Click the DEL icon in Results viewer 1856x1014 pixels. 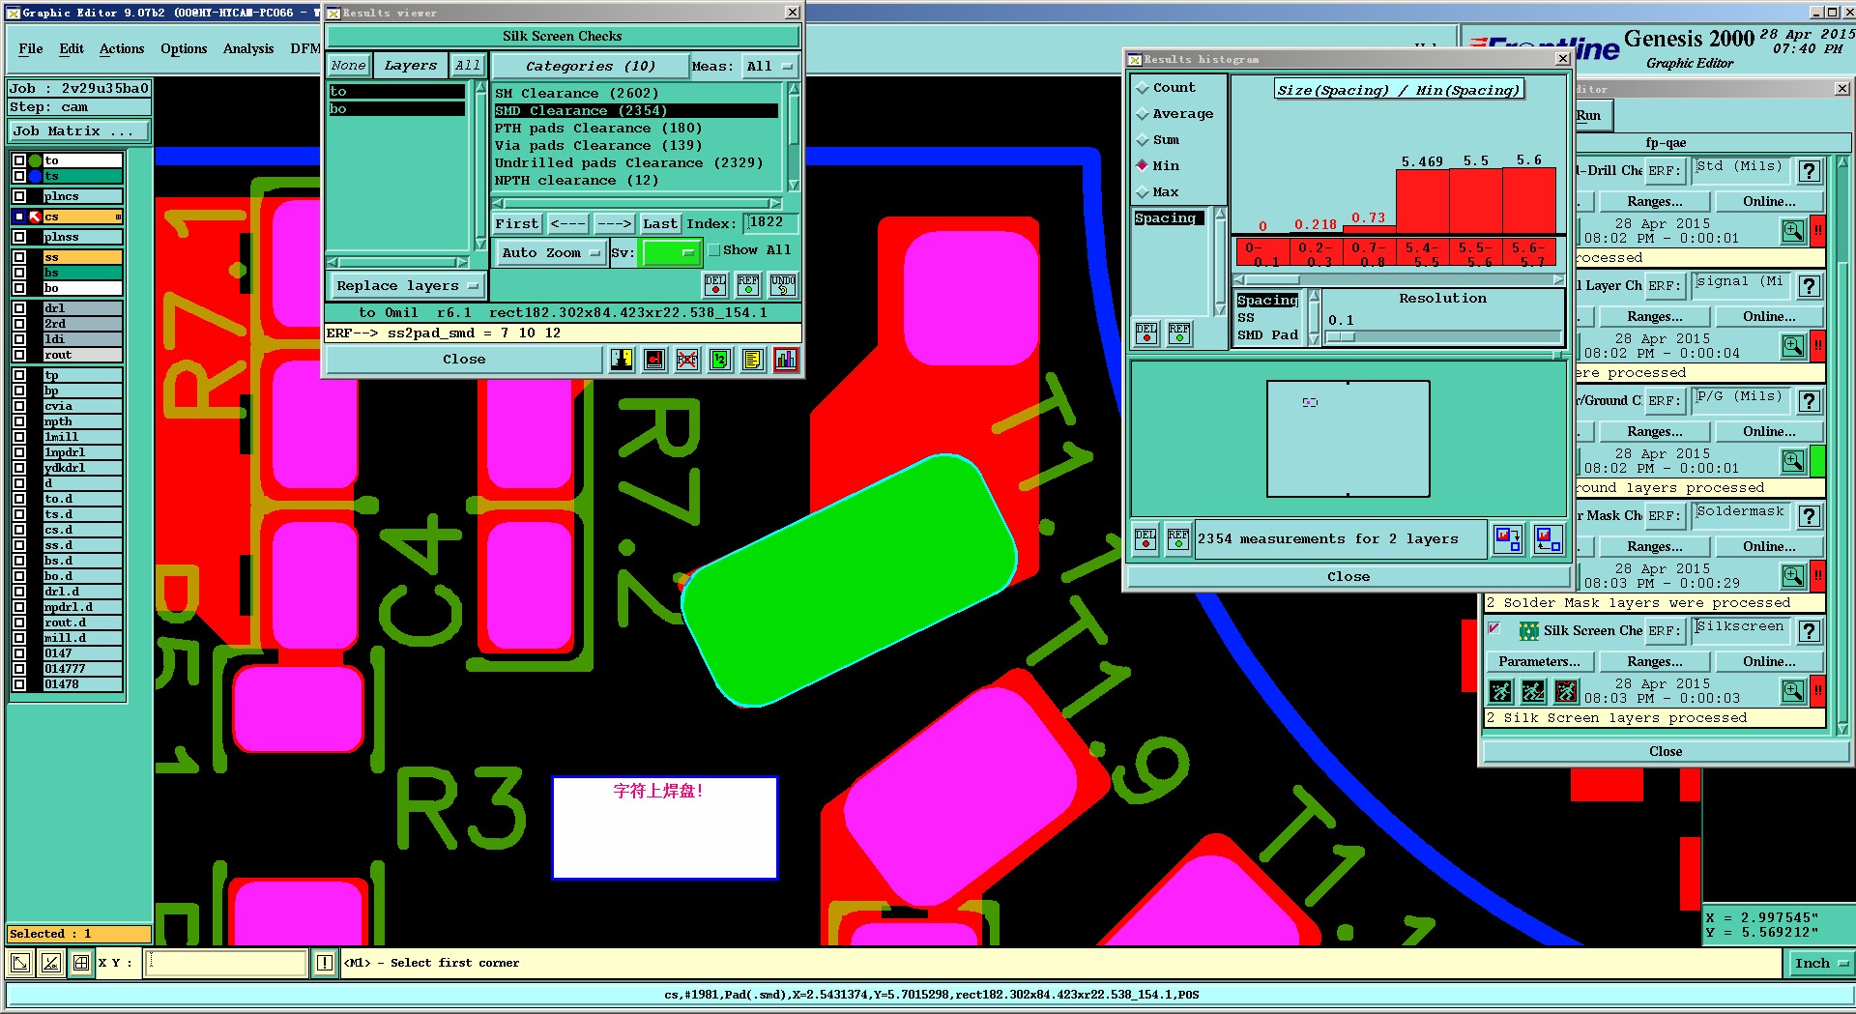point(715,284)
